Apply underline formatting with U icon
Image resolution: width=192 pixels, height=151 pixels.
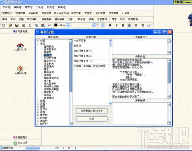(123, 25)
